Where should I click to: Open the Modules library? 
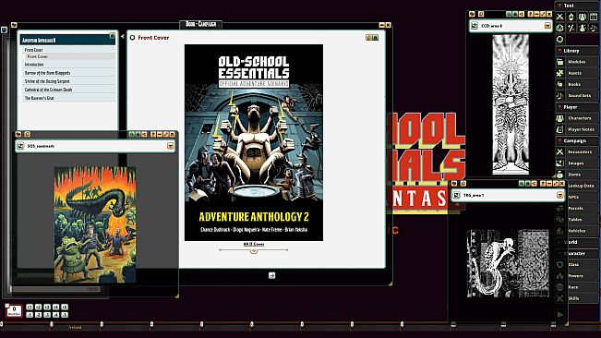coord(577,62)
